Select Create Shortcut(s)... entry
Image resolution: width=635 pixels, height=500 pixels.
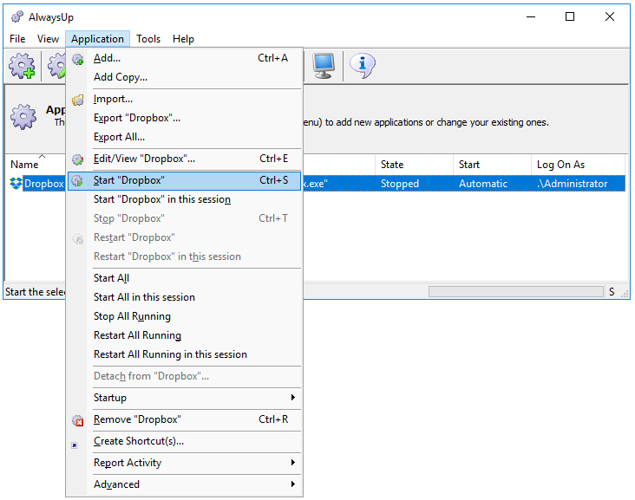click(x=184, y=441)
